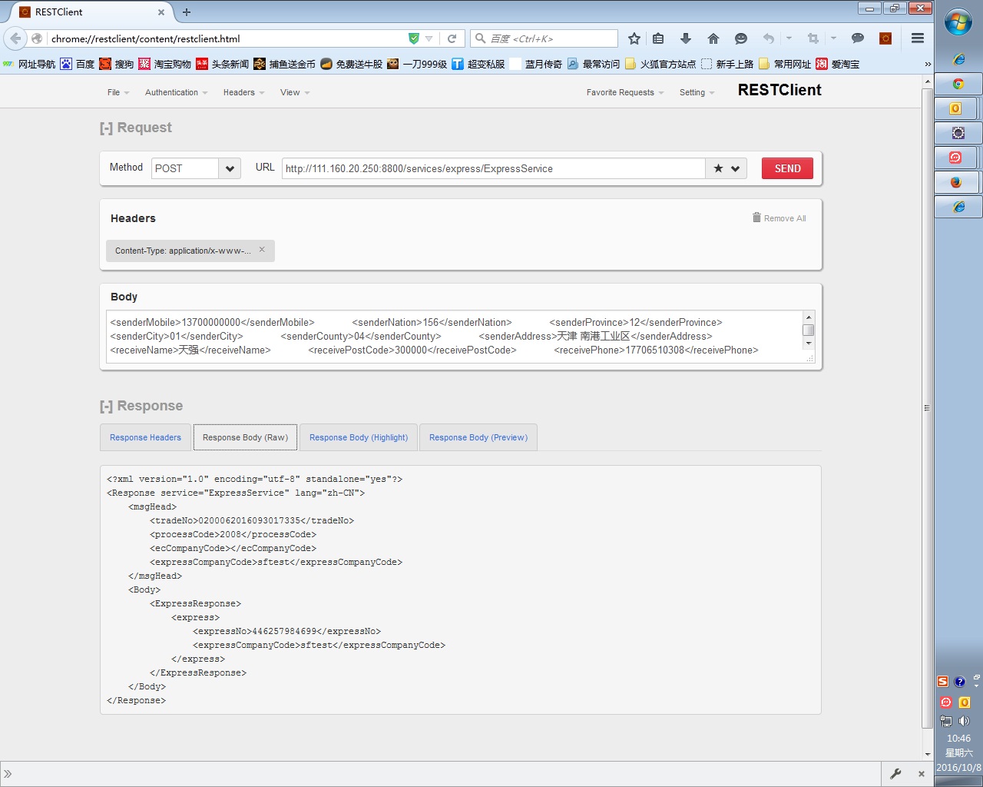Open the Headers menu
This screenshot has width=983, height=787.
(244, 92)
